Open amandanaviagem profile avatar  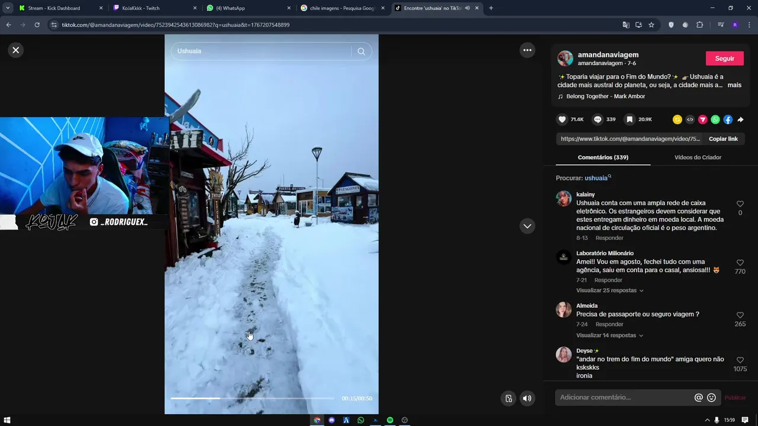(565, 58)
